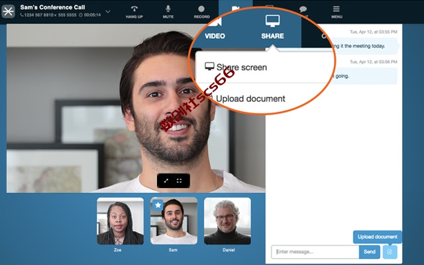Select the magnified Share tab
This screenshot has height=265, width=424.
coord(272,27)
